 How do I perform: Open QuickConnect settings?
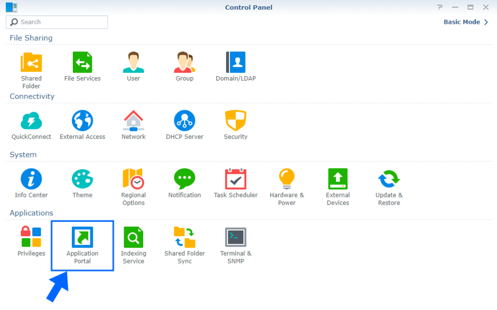[31, 121]
